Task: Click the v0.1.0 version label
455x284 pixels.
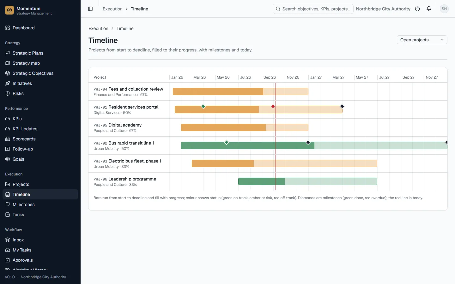Action: tap(10, 277)
